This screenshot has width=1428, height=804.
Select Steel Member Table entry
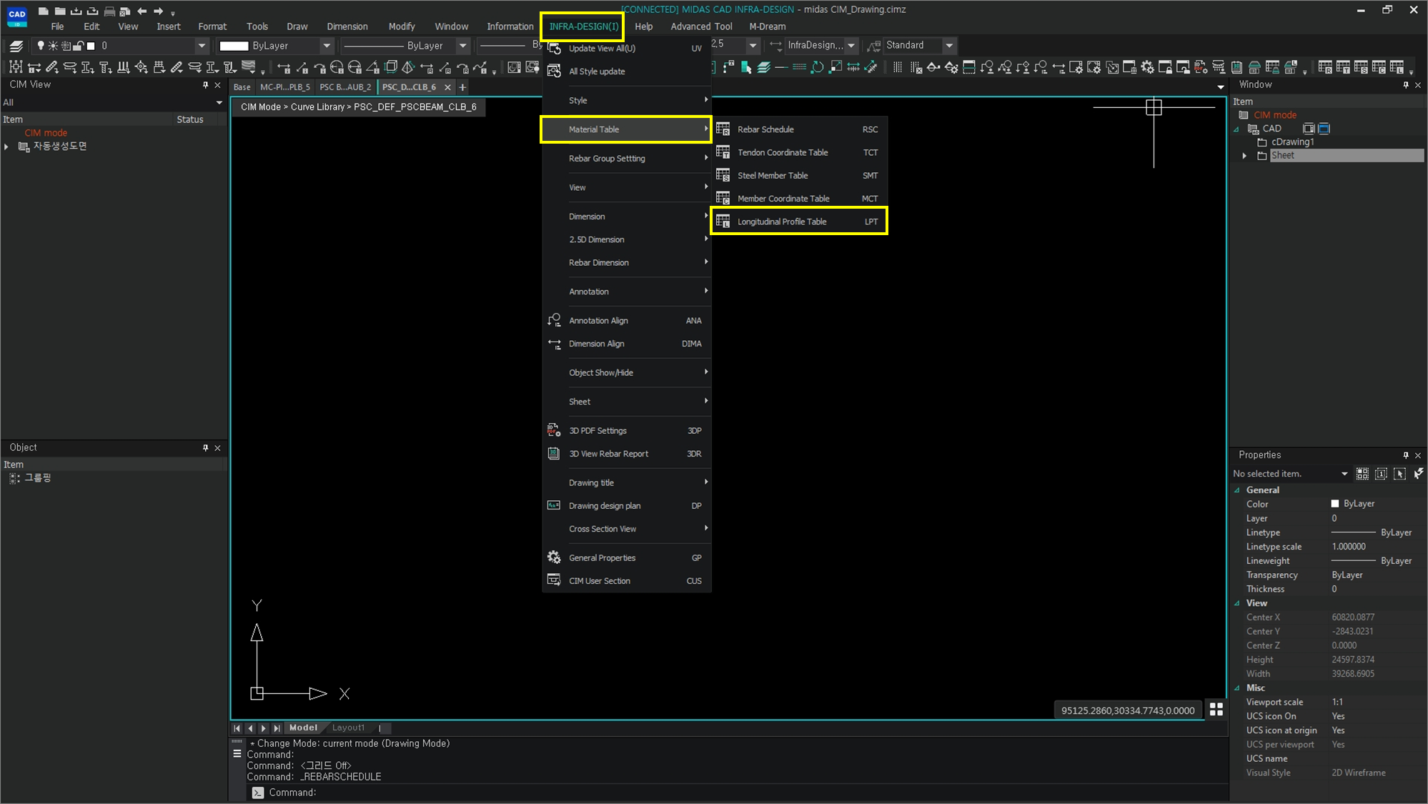tap(799, 175)
